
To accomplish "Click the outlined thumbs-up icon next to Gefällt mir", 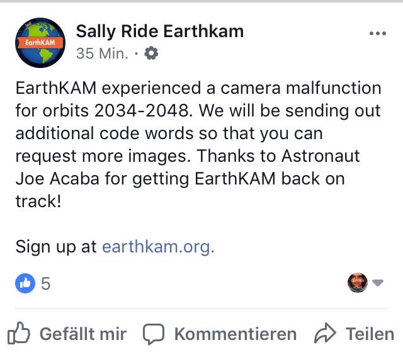I will 18,333.
